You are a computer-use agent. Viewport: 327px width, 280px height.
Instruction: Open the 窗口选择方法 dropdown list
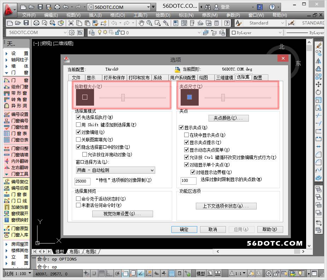pos(115,170)
